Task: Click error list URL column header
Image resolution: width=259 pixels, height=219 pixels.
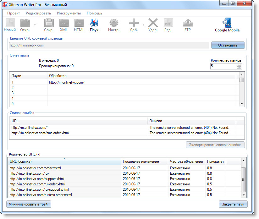Action: [x=78, y=121]
